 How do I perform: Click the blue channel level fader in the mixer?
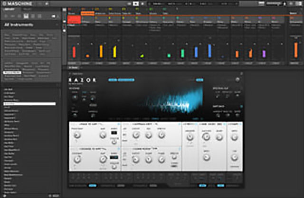[196, 52]
